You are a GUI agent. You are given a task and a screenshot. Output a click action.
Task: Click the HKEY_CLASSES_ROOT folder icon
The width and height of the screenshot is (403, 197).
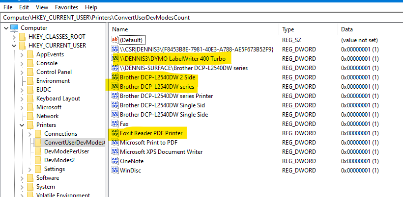coord(22,37)
